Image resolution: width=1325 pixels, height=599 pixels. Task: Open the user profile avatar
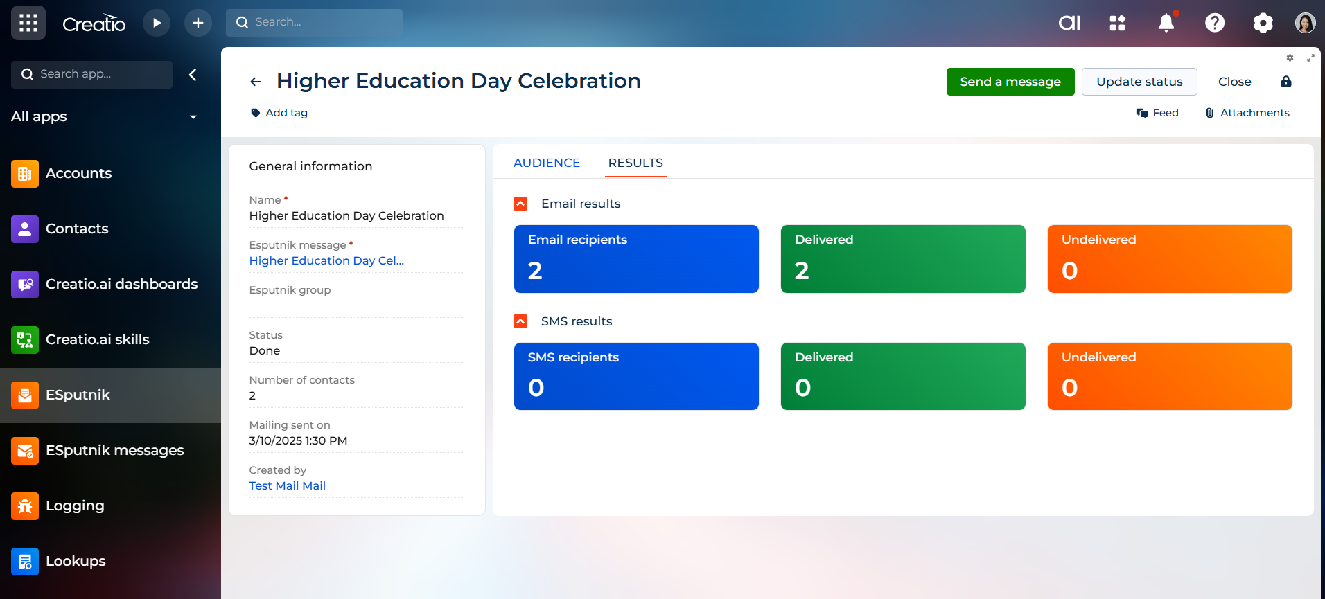1306,23
